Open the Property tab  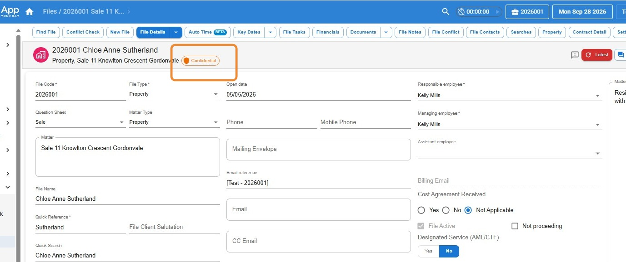552,32
